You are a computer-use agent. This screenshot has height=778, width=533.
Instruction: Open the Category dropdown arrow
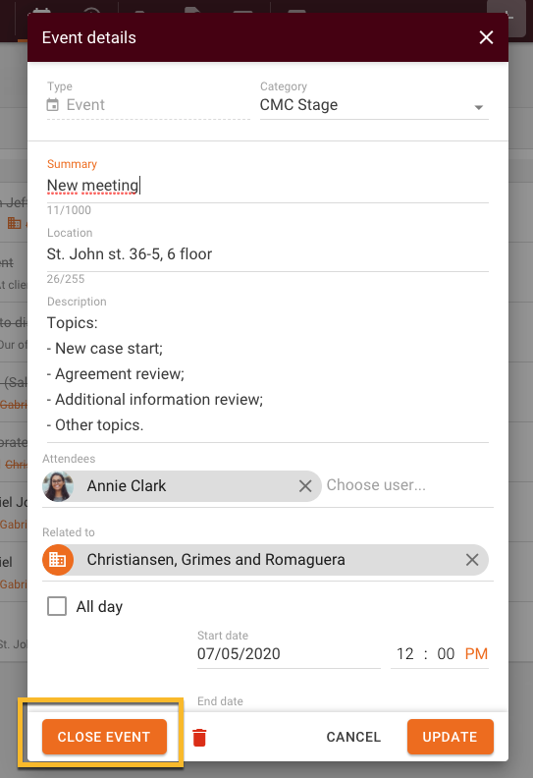click(478, 107)
